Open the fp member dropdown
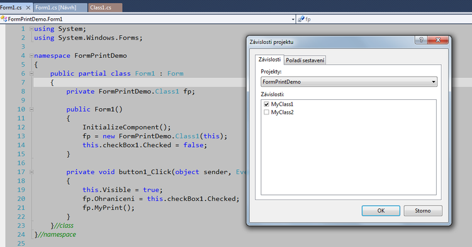The image size is (472, 247). tap(385, 19)
